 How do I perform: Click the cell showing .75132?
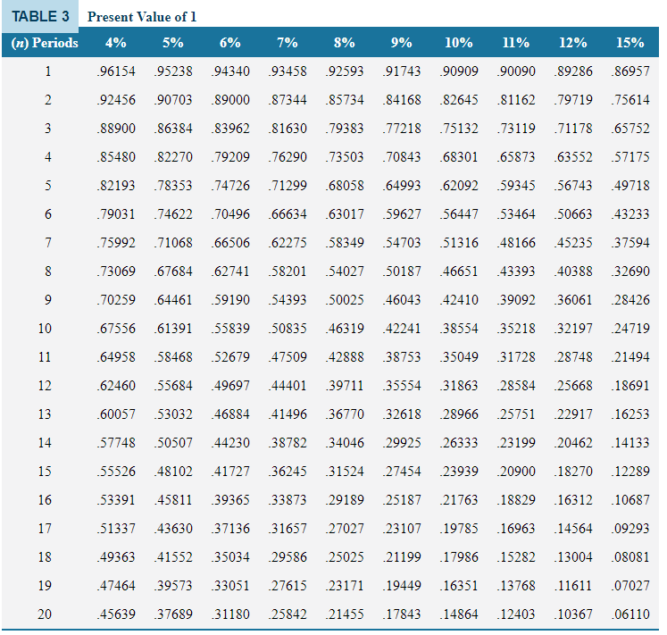point(459,128)
